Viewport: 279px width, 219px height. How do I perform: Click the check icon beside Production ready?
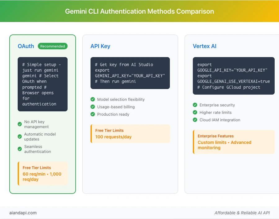[93, 114]
